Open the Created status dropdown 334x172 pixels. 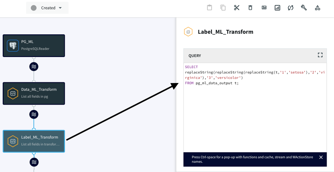click(x=47, y=8)
